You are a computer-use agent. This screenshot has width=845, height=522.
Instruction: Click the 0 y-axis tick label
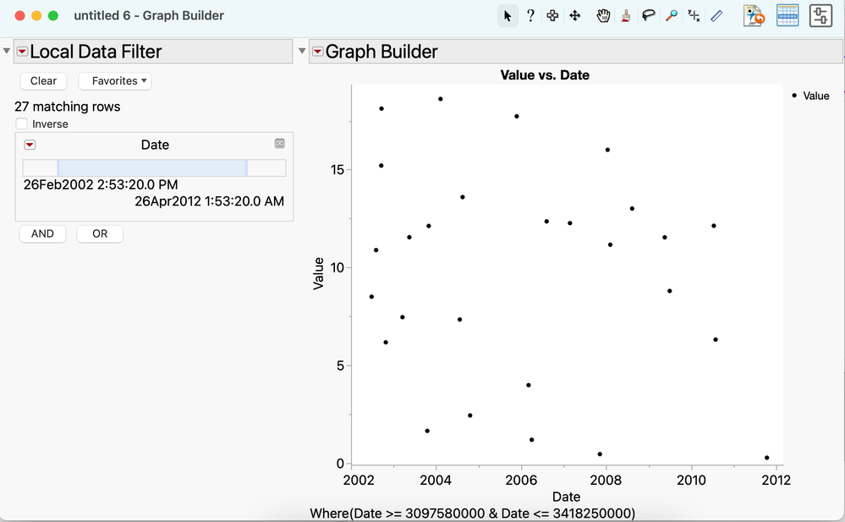341,464
